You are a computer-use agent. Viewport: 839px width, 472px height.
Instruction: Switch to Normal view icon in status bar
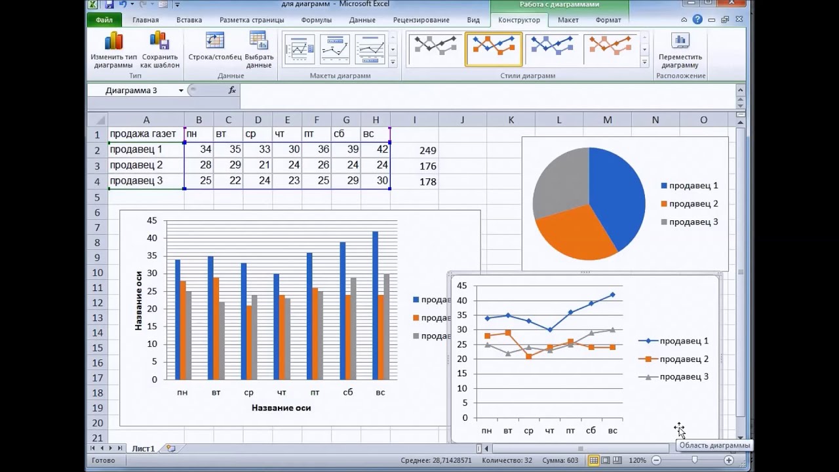[593, 460]
